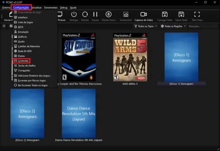Open Áudio settings

click(x=35, y=41)
